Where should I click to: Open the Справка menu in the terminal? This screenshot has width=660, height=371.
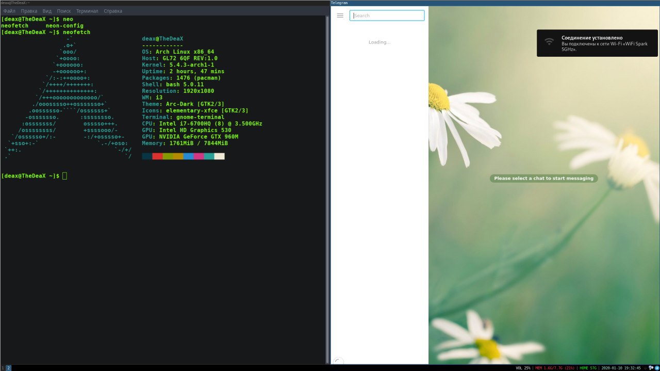click(113, 11)
